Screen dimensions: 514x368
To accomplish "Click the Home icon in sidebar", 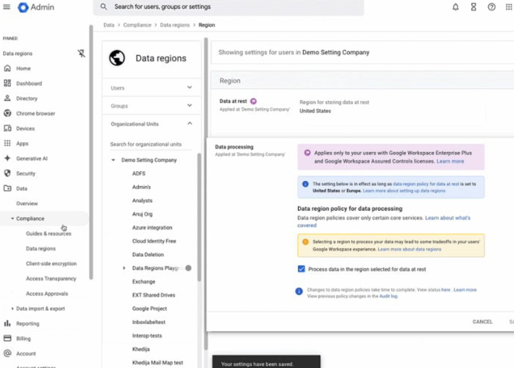I will (x=7, y=68).
